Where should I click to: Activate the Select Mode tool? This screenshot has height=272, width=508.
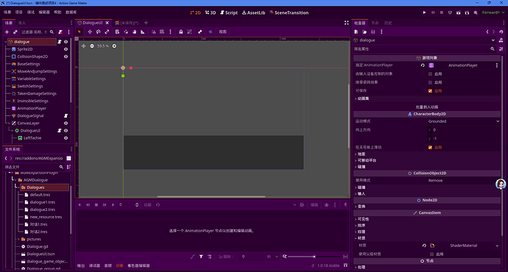(x=80, y=32)
